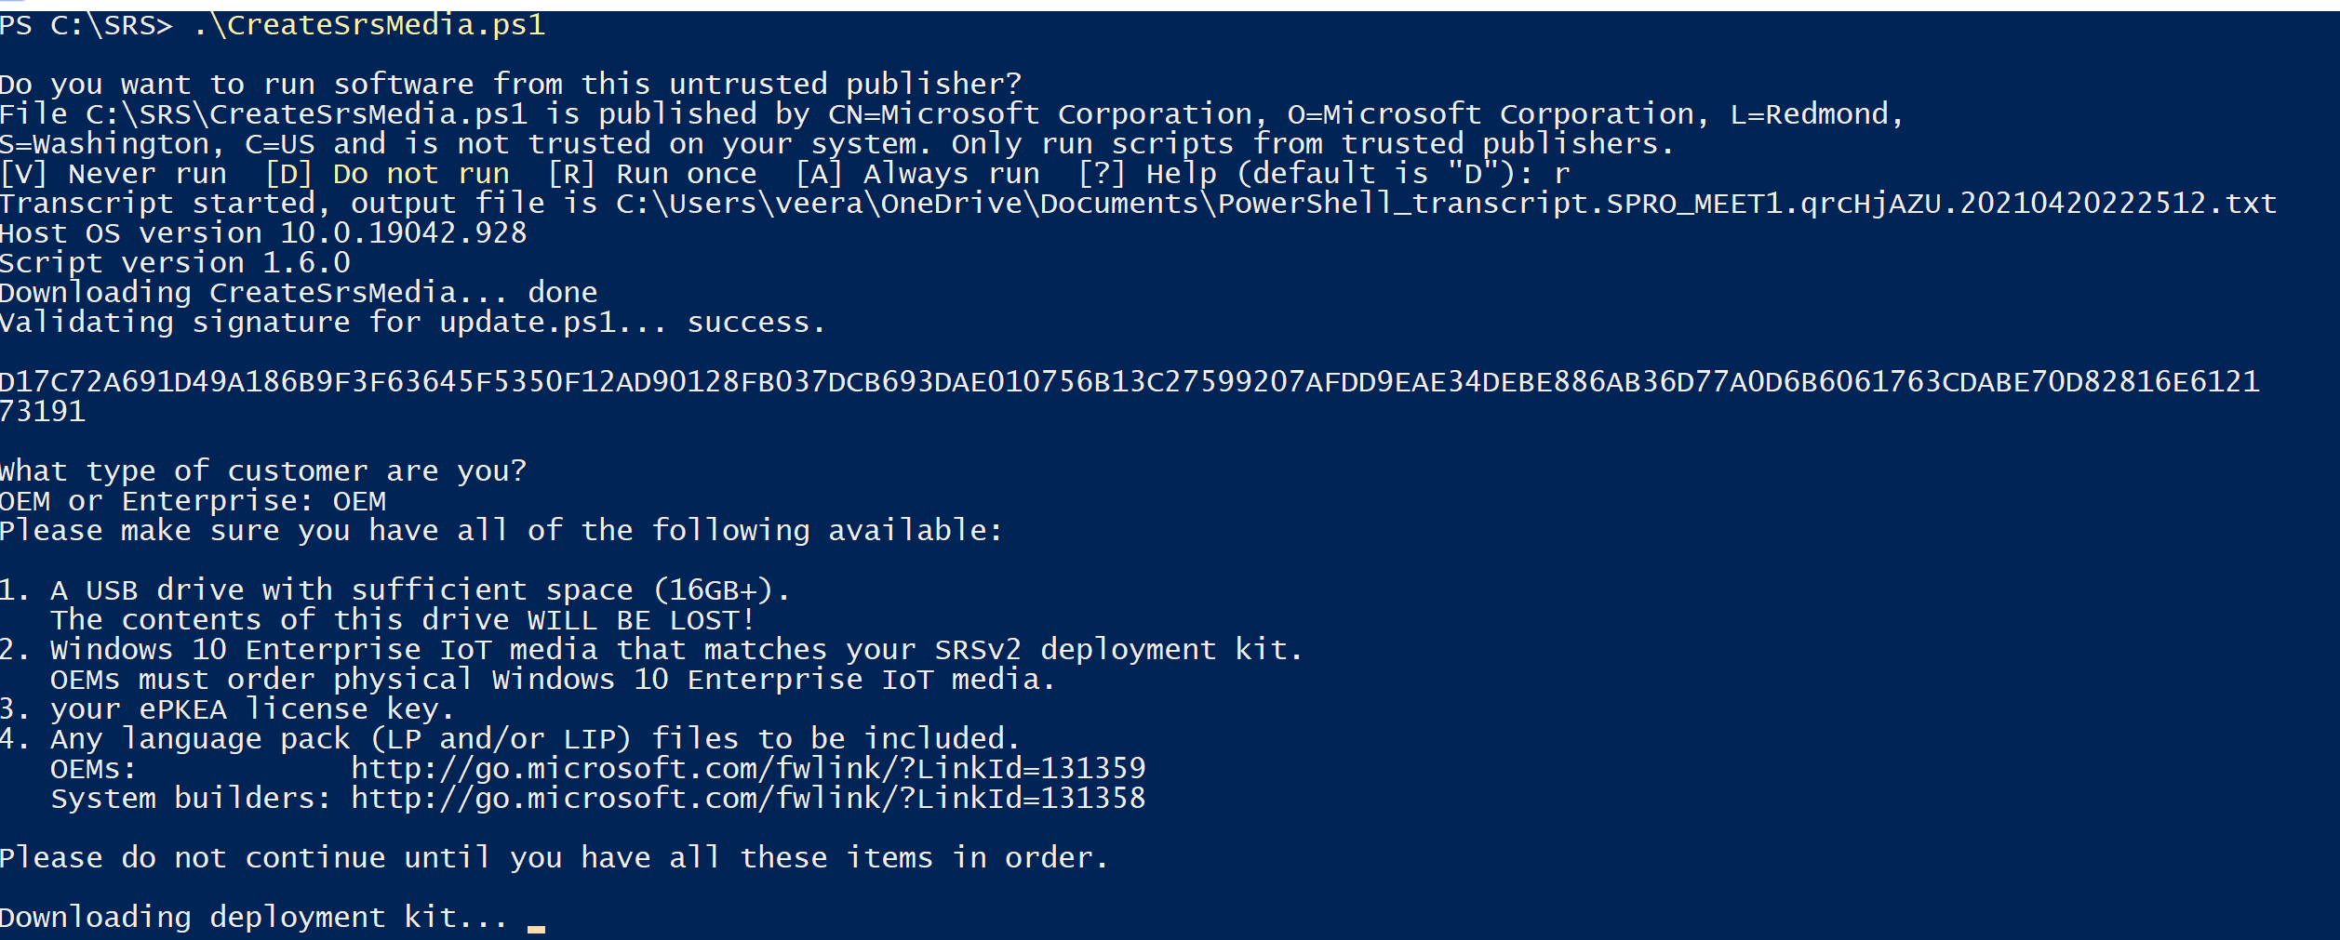Image resolution: width=2340 pixels, height=940 pixels.
Task: Click the 'Please do not continue' warning line
Action: 554,858
